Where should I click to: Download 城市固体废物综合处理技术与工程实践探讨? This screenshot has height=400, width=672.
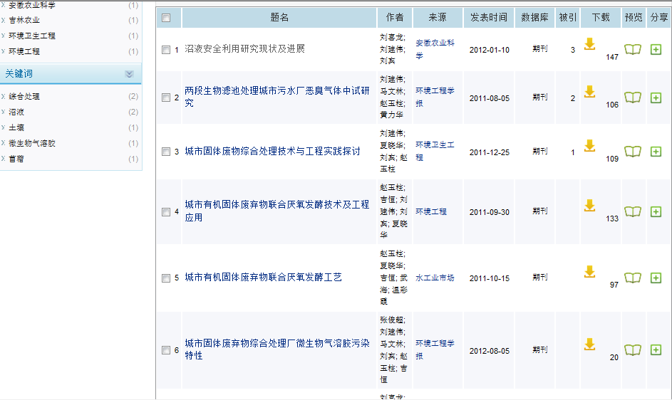pyautogui.click(x=590, y=146)
